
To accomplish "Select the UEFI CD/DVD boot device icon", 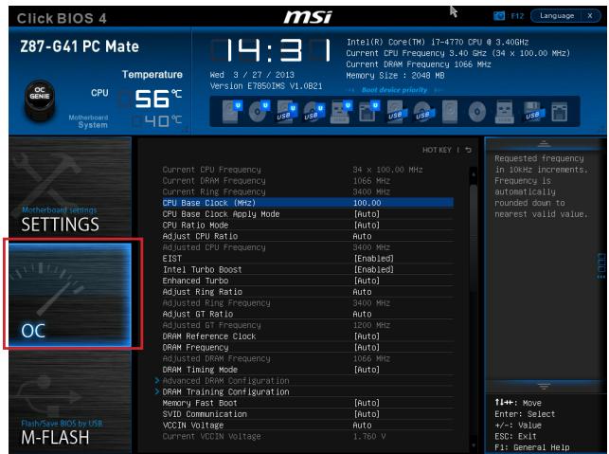I will point(260,112).
